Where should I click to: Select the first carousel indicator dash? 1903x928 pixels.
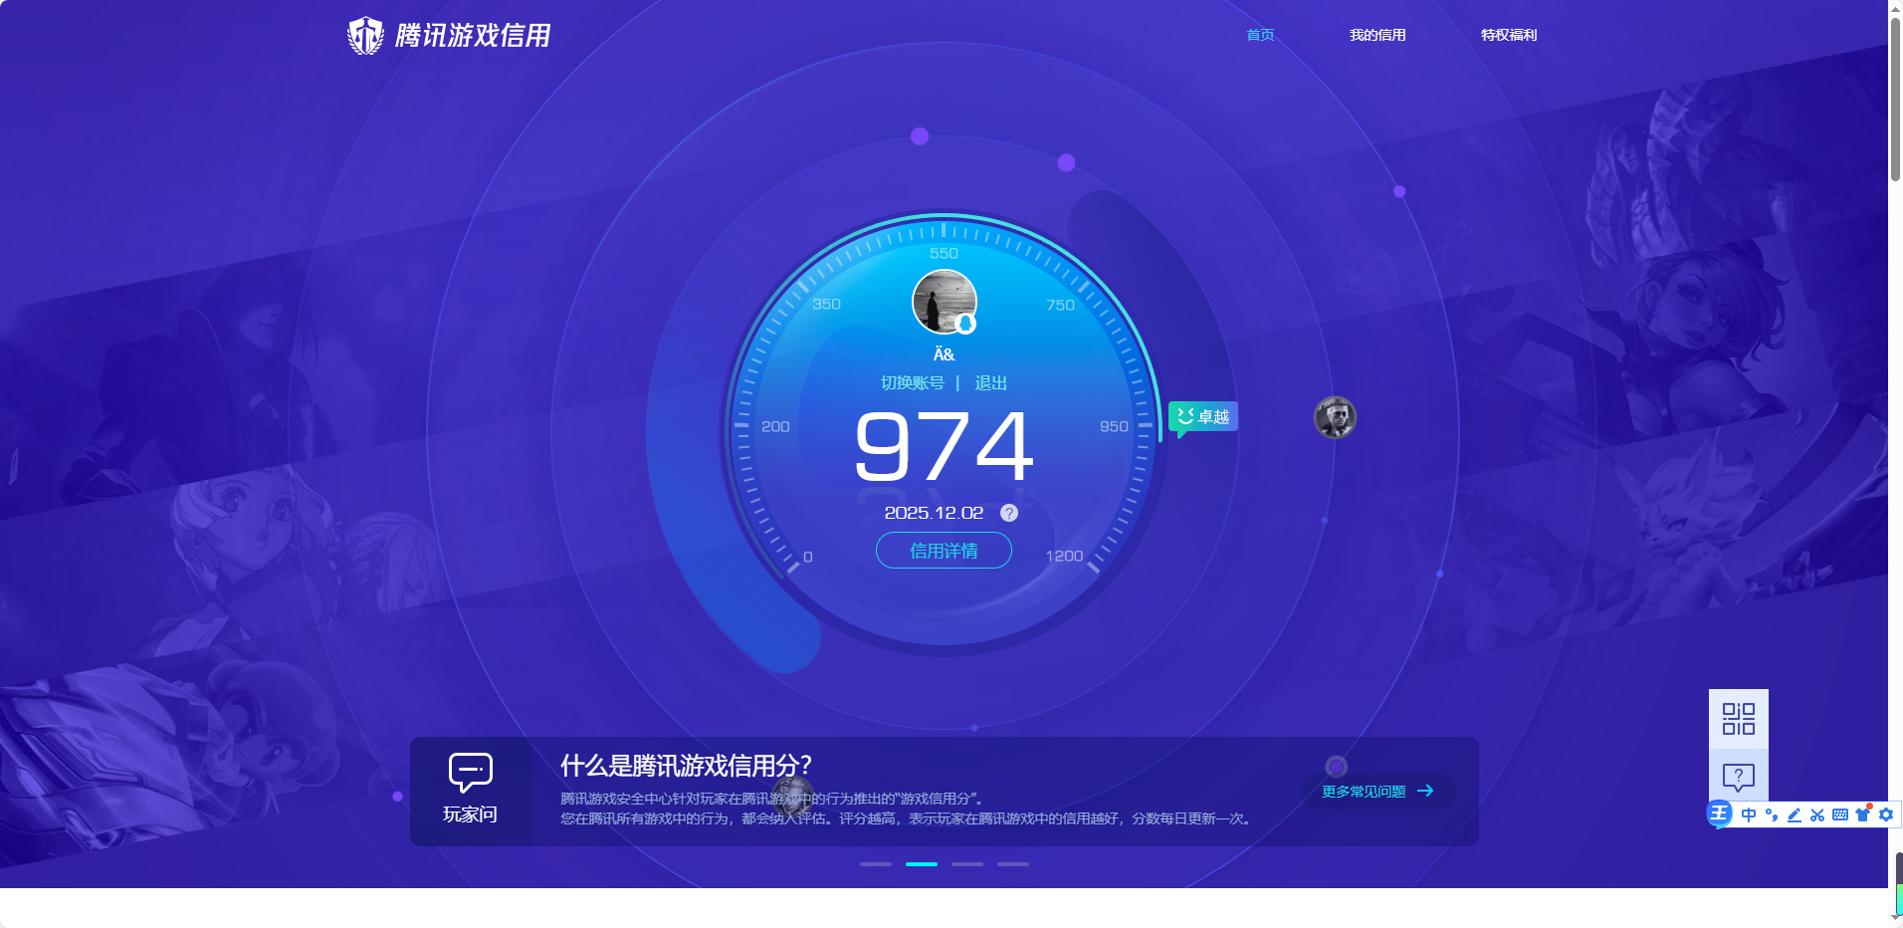[x=875, y=864]
